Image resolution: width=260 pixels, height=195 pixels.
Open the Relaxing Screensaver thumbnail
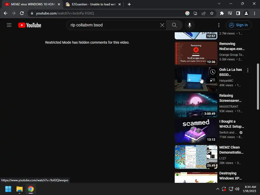click(196, 105)
